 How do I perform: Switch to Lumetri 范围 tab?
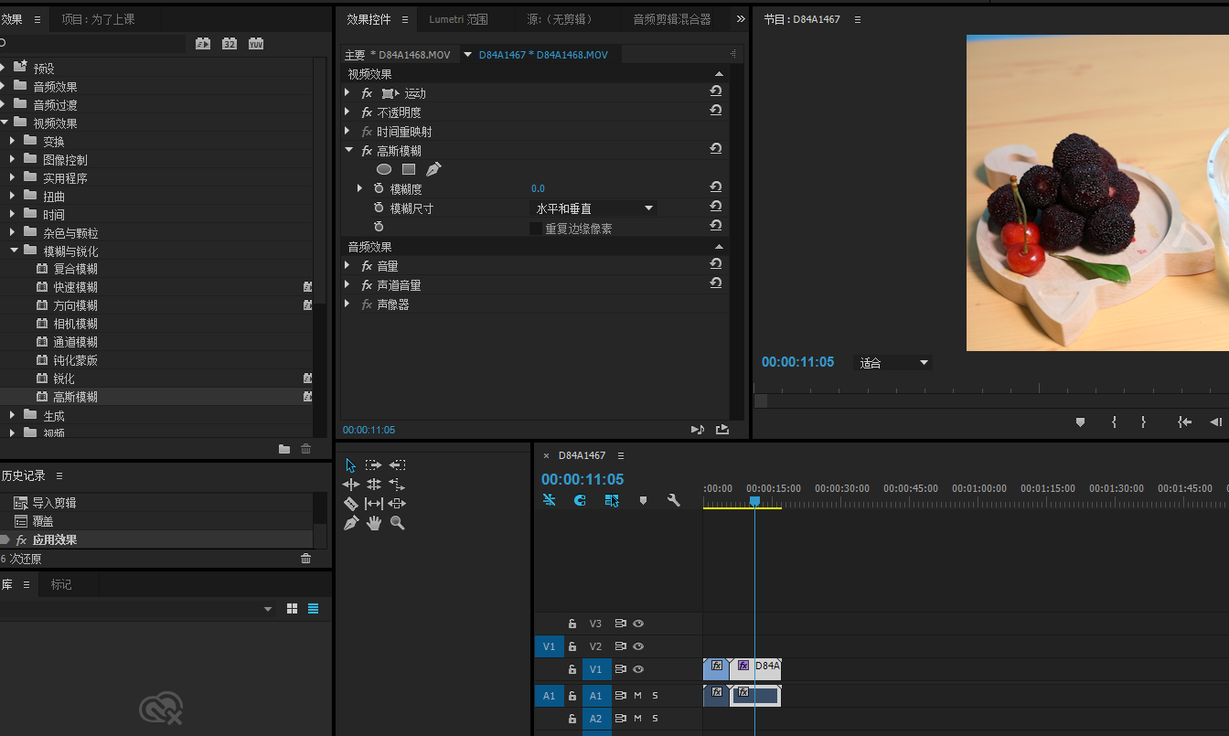[x=458, y=19]
